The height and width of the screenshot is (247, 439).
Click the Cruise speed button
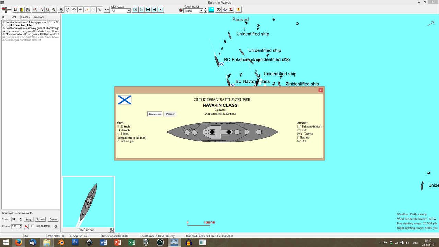coord(53,219)
